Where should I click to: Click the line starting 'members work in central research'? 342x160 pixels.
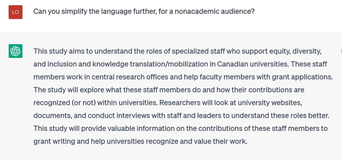point(183,77)
